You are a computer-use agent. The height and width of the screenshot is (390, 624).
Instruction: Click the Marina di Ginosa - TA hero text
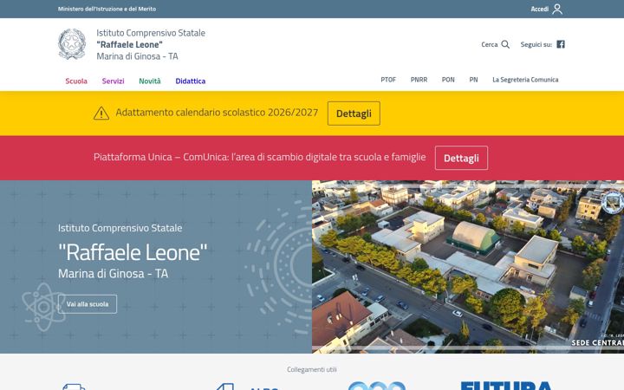click(113, 273)
